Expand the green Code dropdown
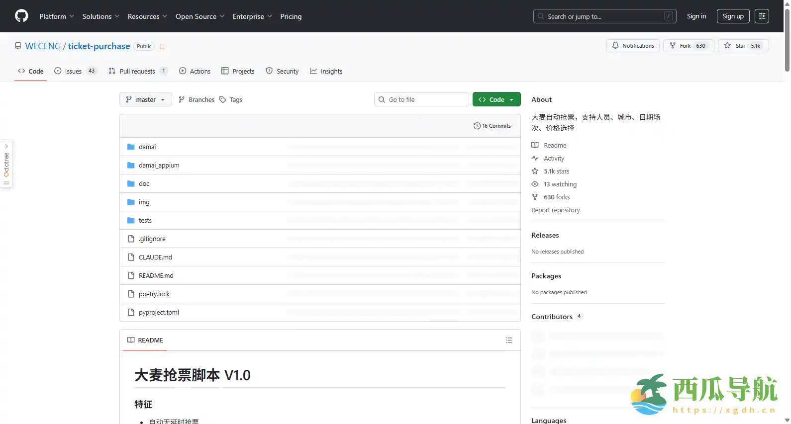 (496, 99)
